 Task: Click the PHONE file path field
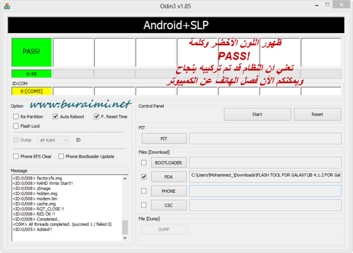coord(265,191)
